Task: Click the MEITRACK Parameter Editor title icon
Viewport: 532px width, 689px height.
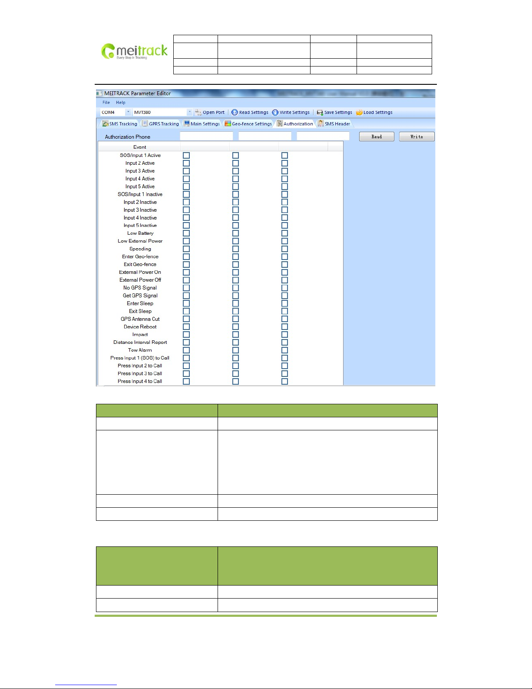Action: [x=99, y=93]
